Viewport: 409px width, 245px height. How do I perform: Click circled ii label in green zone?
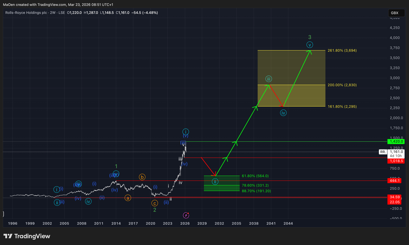pyautogui.click(x=215, y=181)
